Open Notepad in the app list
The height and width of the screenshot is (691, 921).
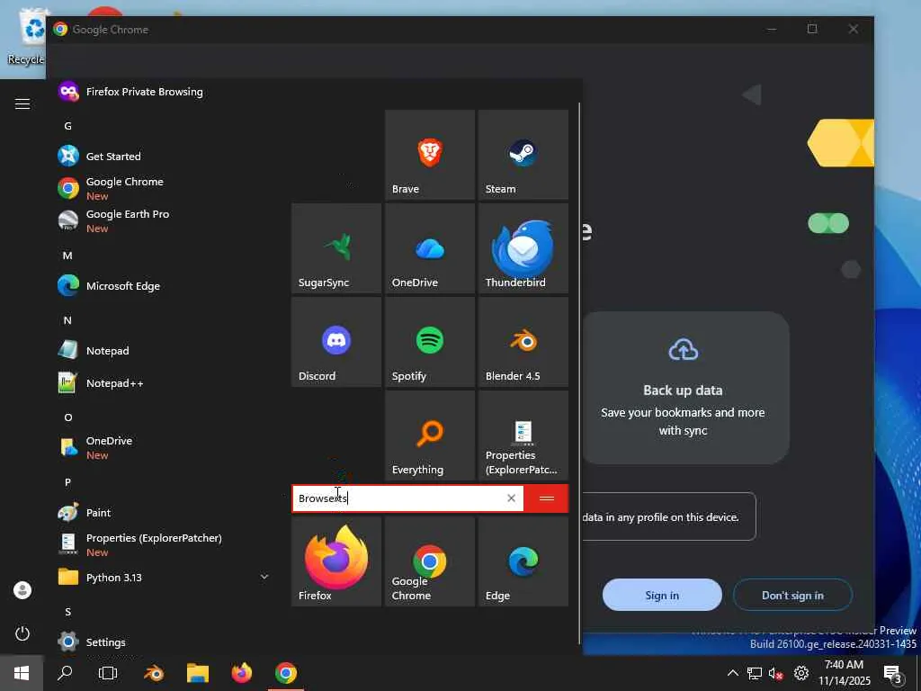point(165,351)
